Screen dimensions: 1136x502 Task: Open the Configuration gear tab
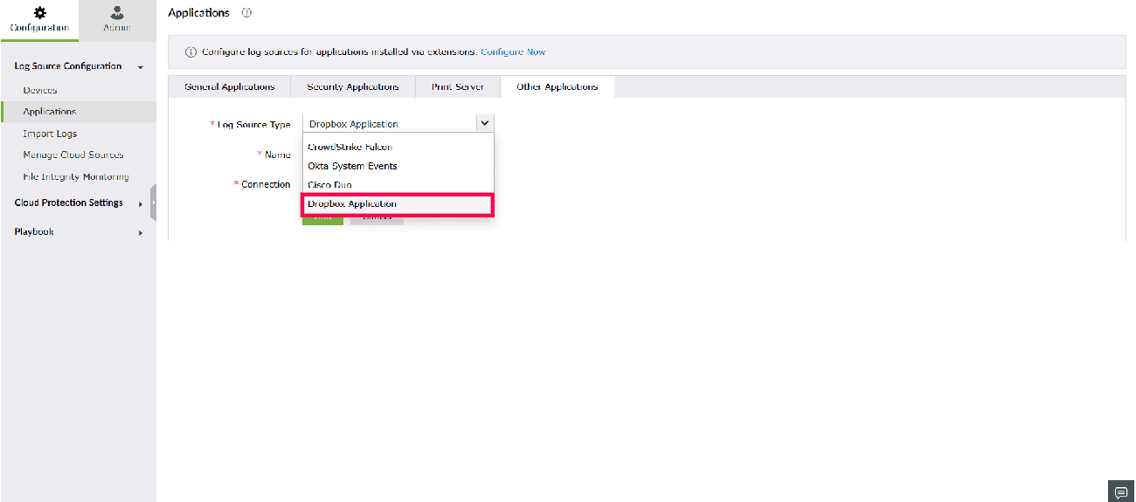point(39,20)
